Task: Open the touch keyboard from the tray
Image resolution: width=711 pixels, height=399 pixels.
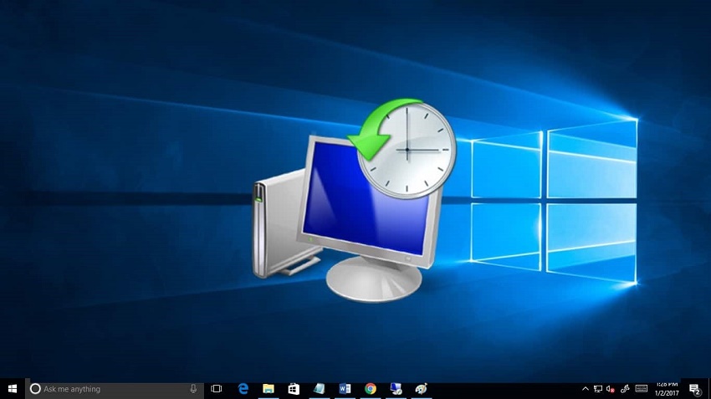Action: (x=642, y=389)
